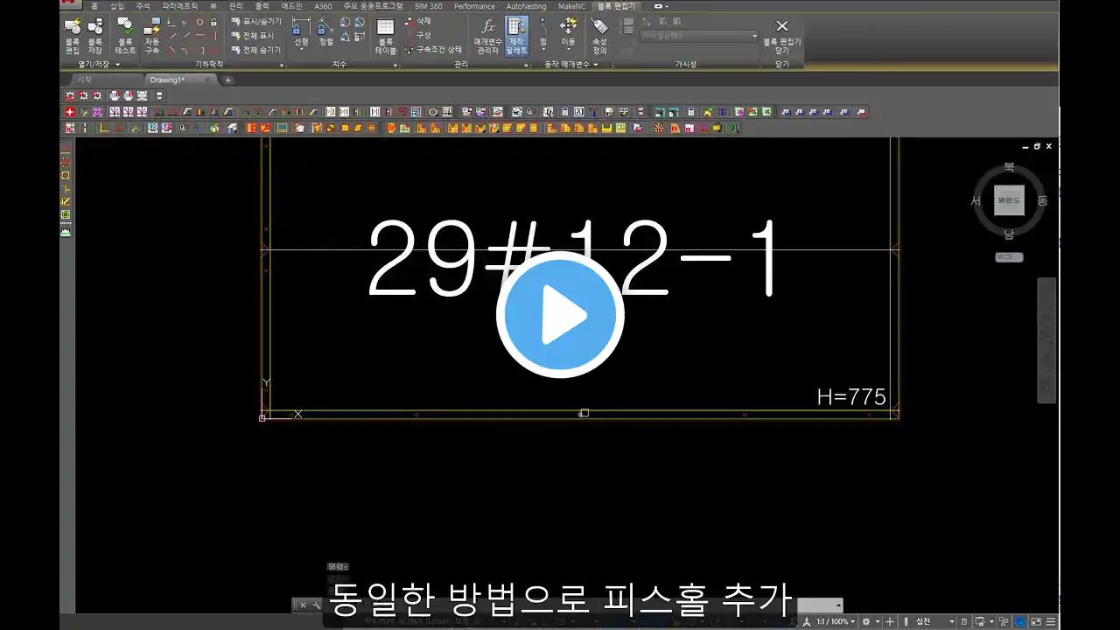This screenshot has width=1120, height=630.
Task: Click 전체 표시 (Show All) button
Action: pos(253,36)
